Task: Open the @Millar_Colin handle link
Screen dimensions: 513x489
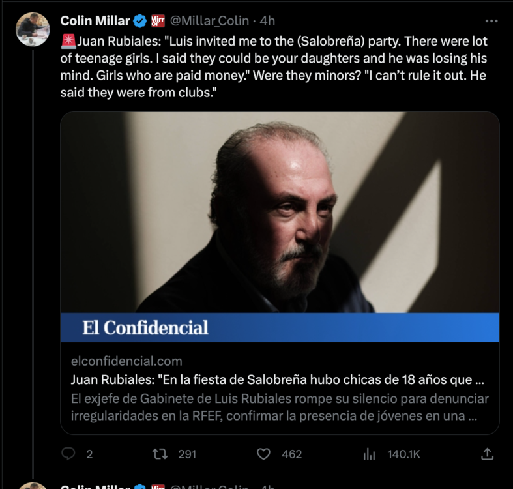Action: [x=209, y=21]
